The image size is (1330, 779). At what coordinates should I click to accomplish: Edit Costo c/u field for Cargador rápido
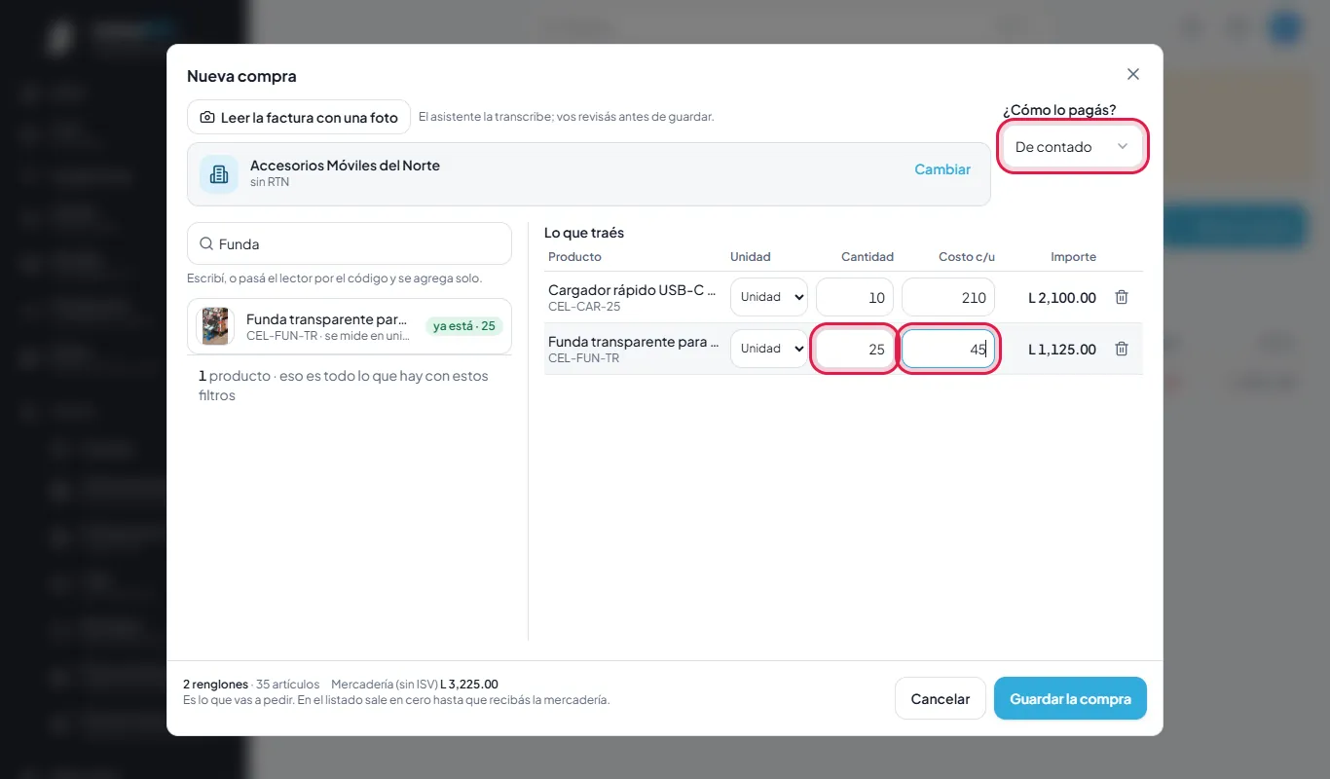coord(948,297)
